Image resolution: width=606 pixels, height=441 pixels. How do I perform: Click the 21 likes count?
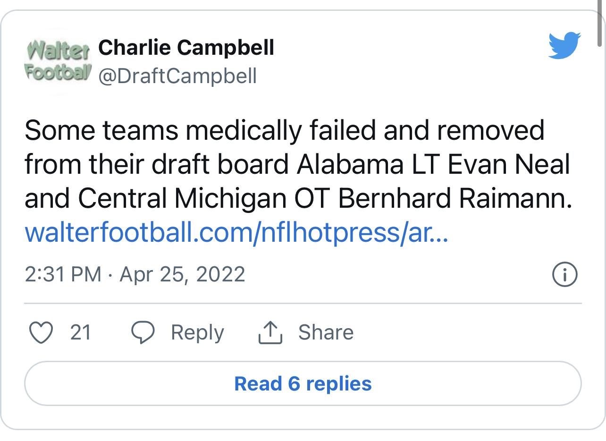tap(81, 332)
